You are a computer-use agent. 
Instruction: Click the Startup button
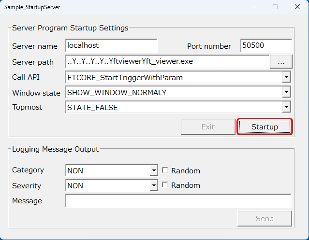tap(265, 127)
